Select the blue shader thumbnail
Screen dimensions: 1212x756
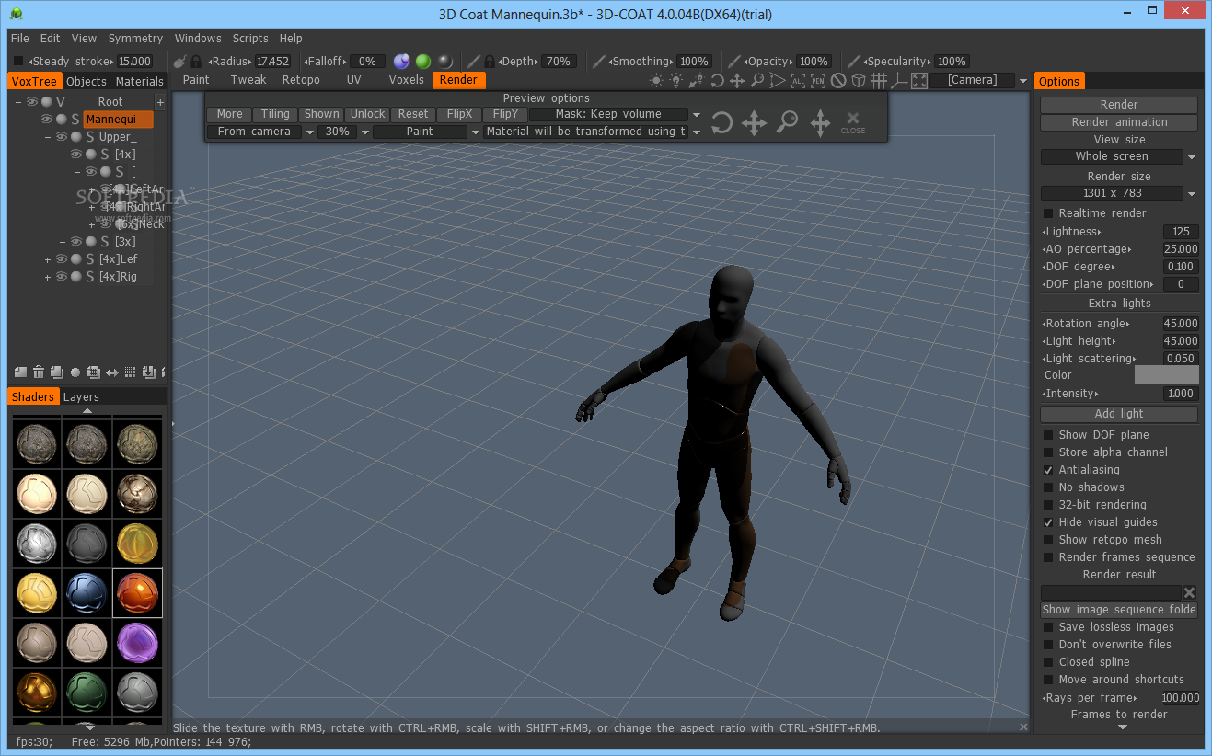click(x=87, y=592)
